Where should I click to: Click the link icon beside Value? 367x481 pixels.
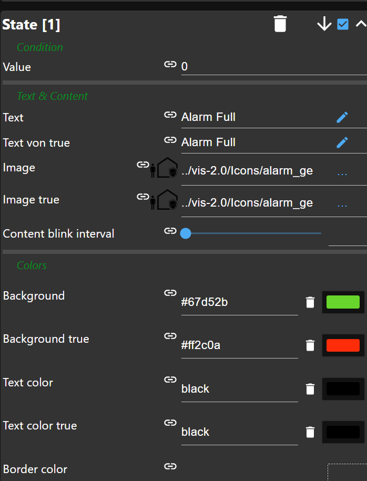tap(170, 64)
